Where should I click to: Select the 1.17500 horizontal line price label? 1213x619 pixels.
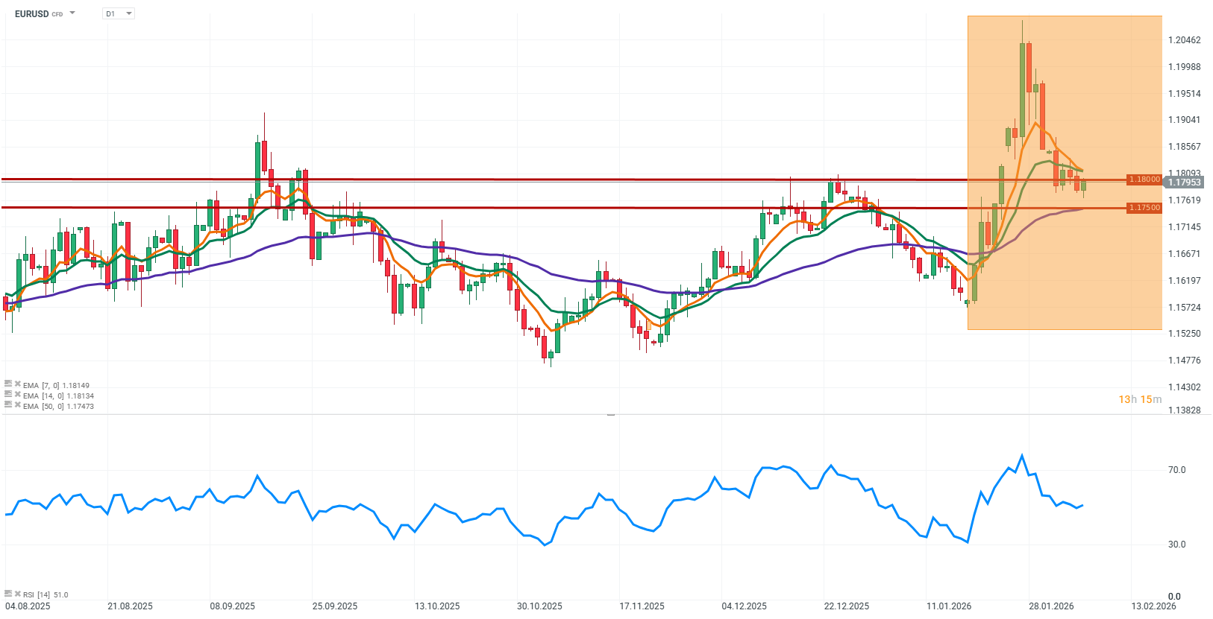click(x=1144, y=208)
